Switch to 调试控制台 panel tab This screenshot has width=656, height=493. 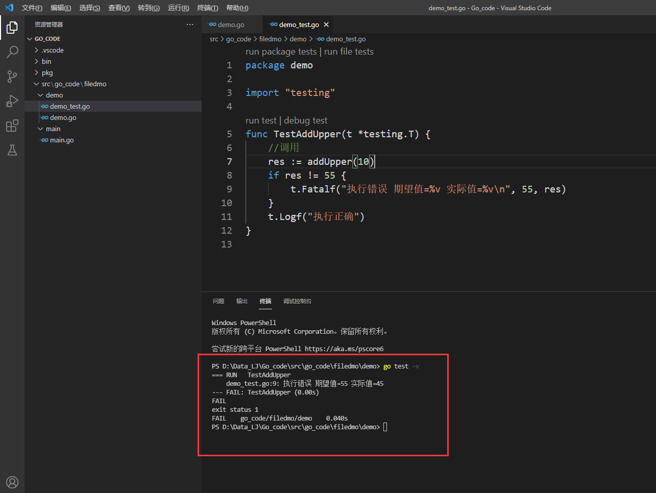pyautogui.click(x=297, y=301)
